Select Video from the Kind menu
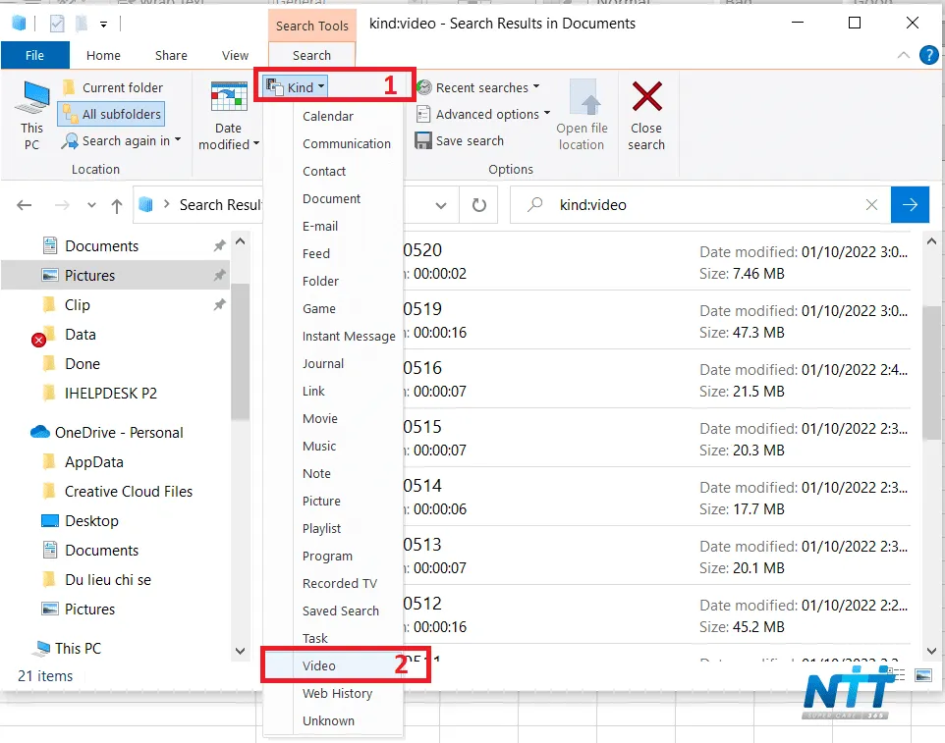 319,665
